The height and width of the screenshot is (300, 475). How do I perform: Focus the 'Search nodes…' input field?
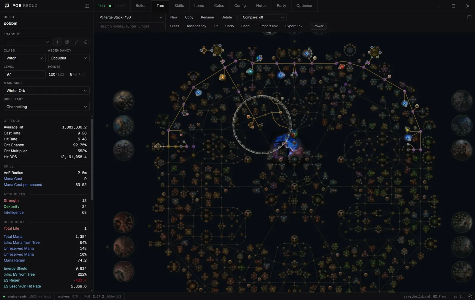tap(131, 26)
